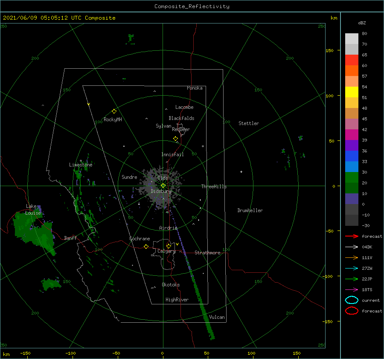Click the magenta 18TS arrow icon
Image resolution: width=384 pixels, height=359 pixels.
click(352, 290)
